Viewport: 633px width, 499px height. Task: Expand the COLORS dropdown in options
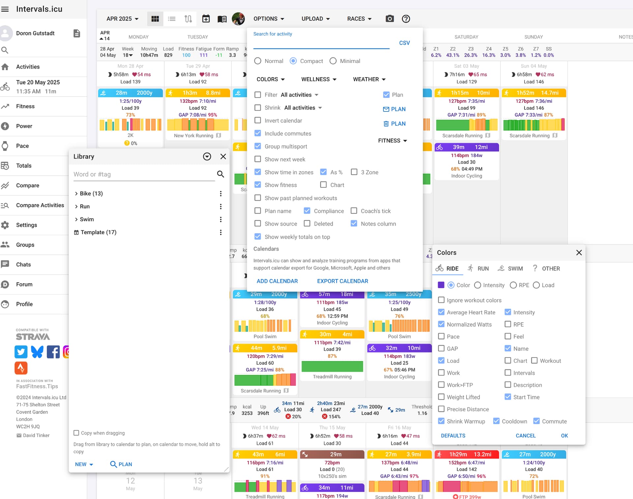[271, 79]
